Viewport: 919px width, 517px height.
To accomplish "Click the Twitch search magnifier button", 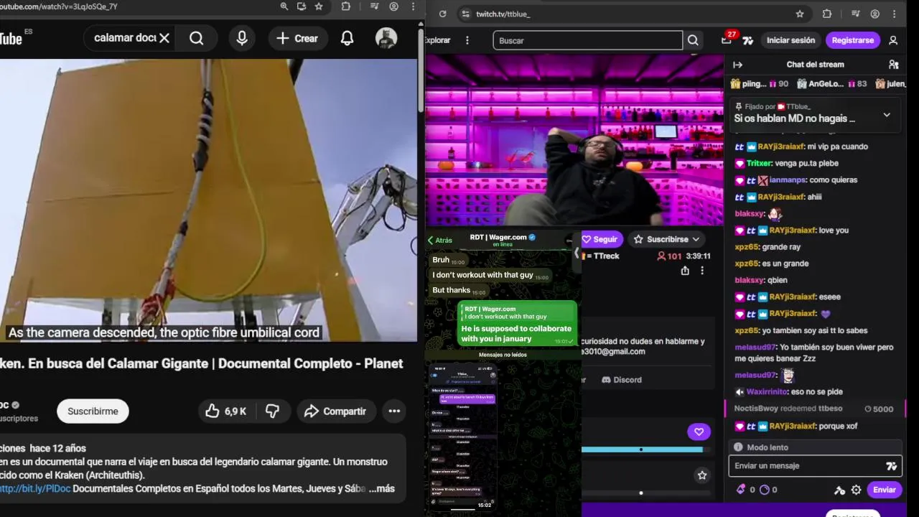I will [x=693, y=40].
